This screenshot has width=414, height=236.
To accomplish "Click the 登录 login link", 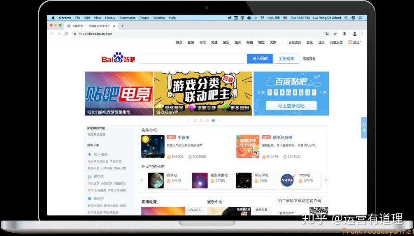I will tap(310, 42).
